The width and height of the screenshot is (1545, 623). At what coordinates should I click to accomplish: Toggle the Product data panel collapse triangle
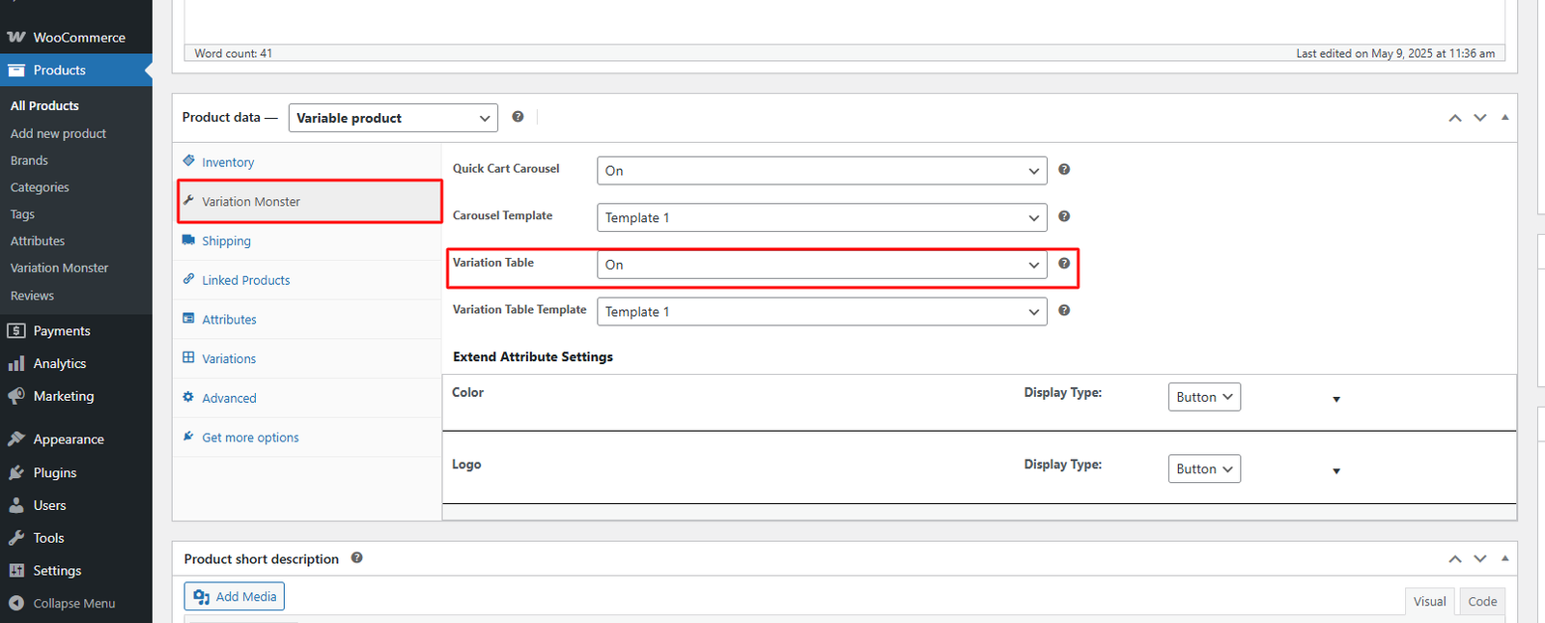point(1504,118)
